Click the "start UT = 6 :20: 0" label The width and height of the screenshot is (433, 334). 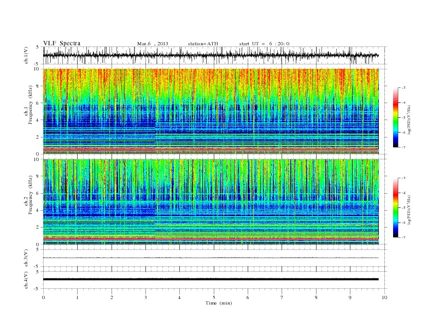264,44
